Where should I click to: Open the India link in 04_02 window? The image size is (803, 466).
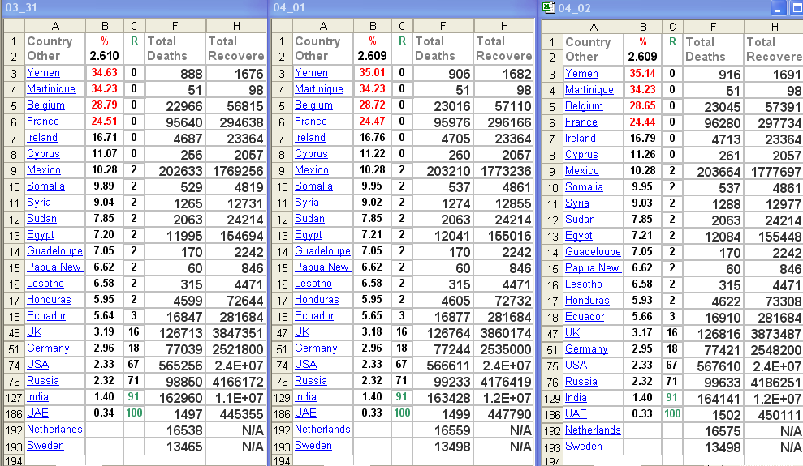click(576, 397)
